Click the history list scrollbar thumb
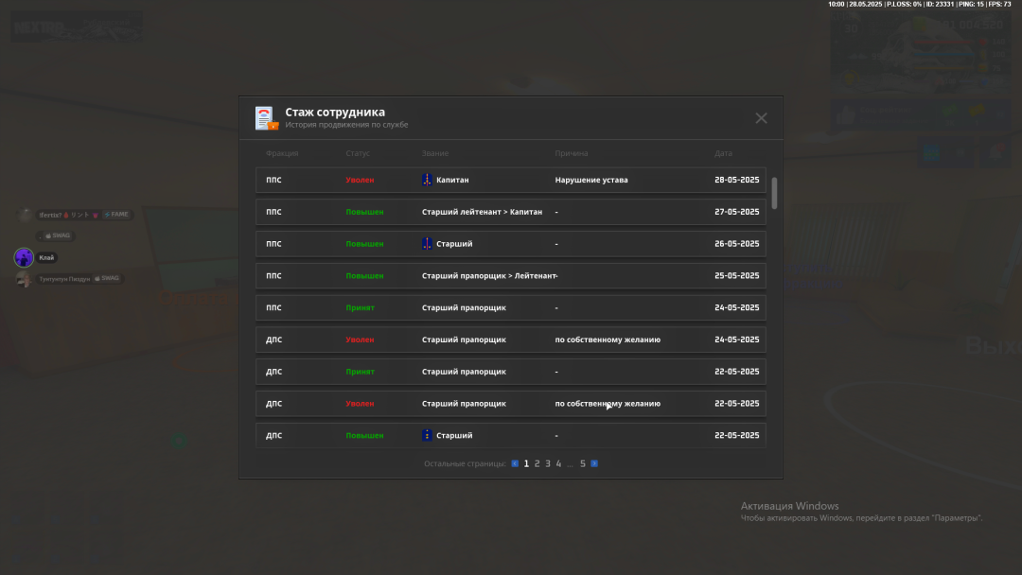Screen dimensions: 1022x575 tap(774, 193)
